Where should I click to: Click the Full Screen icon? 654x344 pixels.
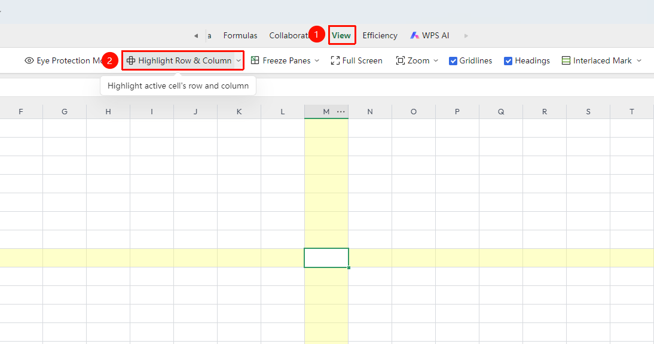pos(335,60)
